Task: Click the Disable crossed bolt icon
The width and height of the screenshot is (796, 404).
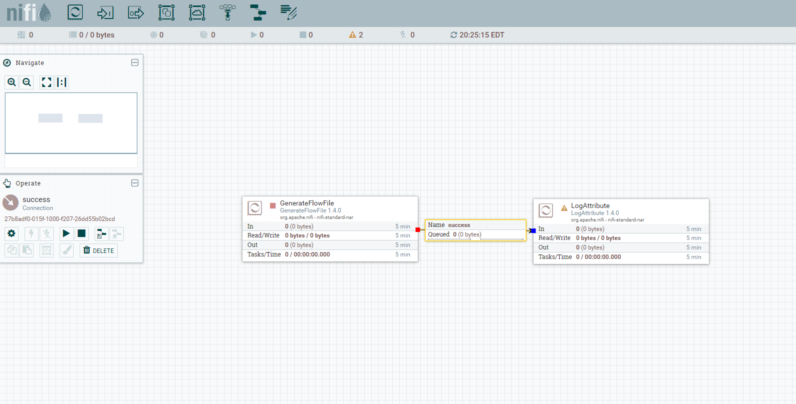Action: click(47, 233)
